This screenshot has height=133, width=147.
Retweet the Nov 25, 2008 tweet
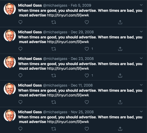click(54, 129)
